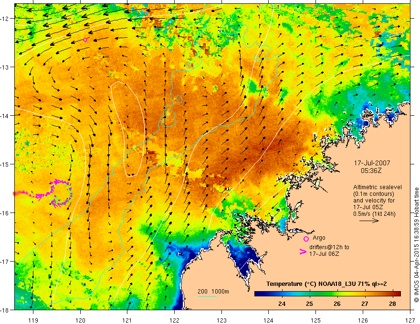The height and width of the screenshot is (324, 420).
Task: Click the latitude label '-16'
Action: click(x=5, y=213)
